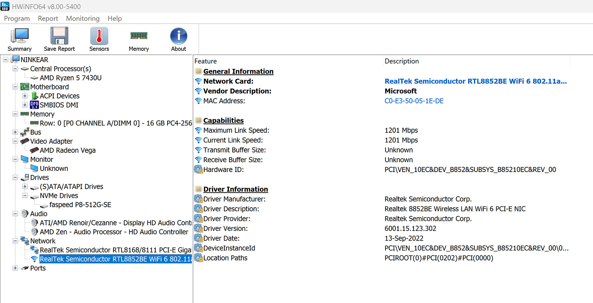Expand the SMBIOS DMI node
The height and width of the screenshot is (303, 593).
coord(25,105)
